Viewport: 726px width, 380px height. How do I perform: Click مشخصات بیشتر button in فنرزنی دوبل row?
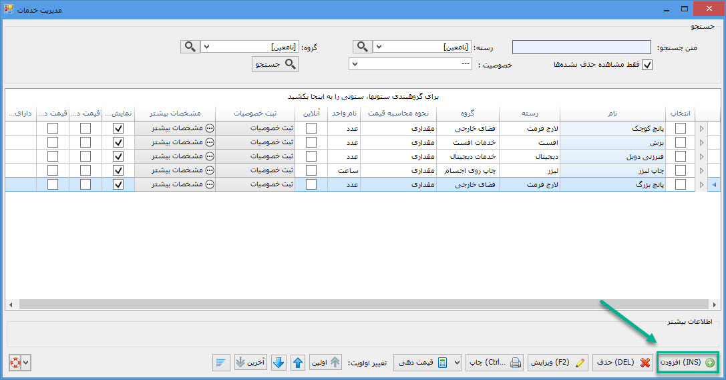[175, 156]
